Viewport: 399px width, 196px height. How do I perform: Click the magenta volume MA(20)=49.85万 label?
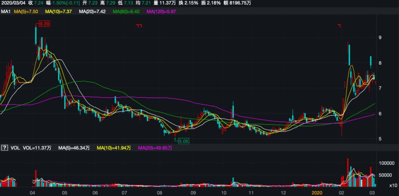point(156,148)
